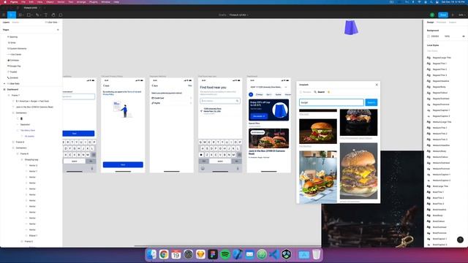Open Trash from the dock

[317, 254]
